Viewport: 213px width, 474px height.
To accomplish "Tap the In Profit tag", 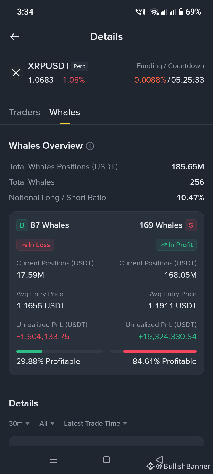I will [176, 245].
